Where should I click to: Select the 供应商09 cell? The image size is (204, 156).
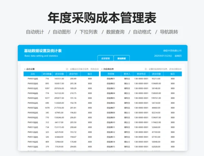pyautogui.click(x=111, y=117)
